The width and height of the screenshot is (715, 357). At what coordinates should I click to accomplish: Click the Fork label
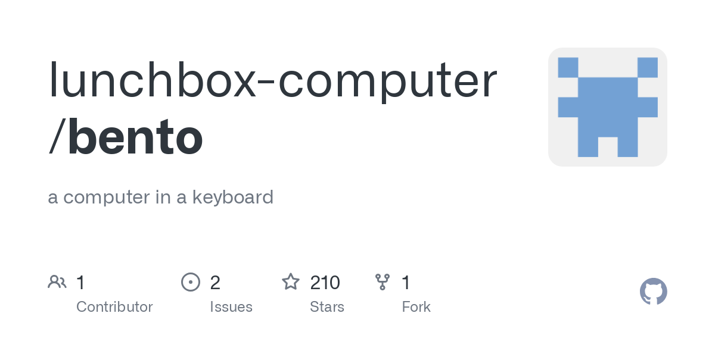[x=416, y=307]
